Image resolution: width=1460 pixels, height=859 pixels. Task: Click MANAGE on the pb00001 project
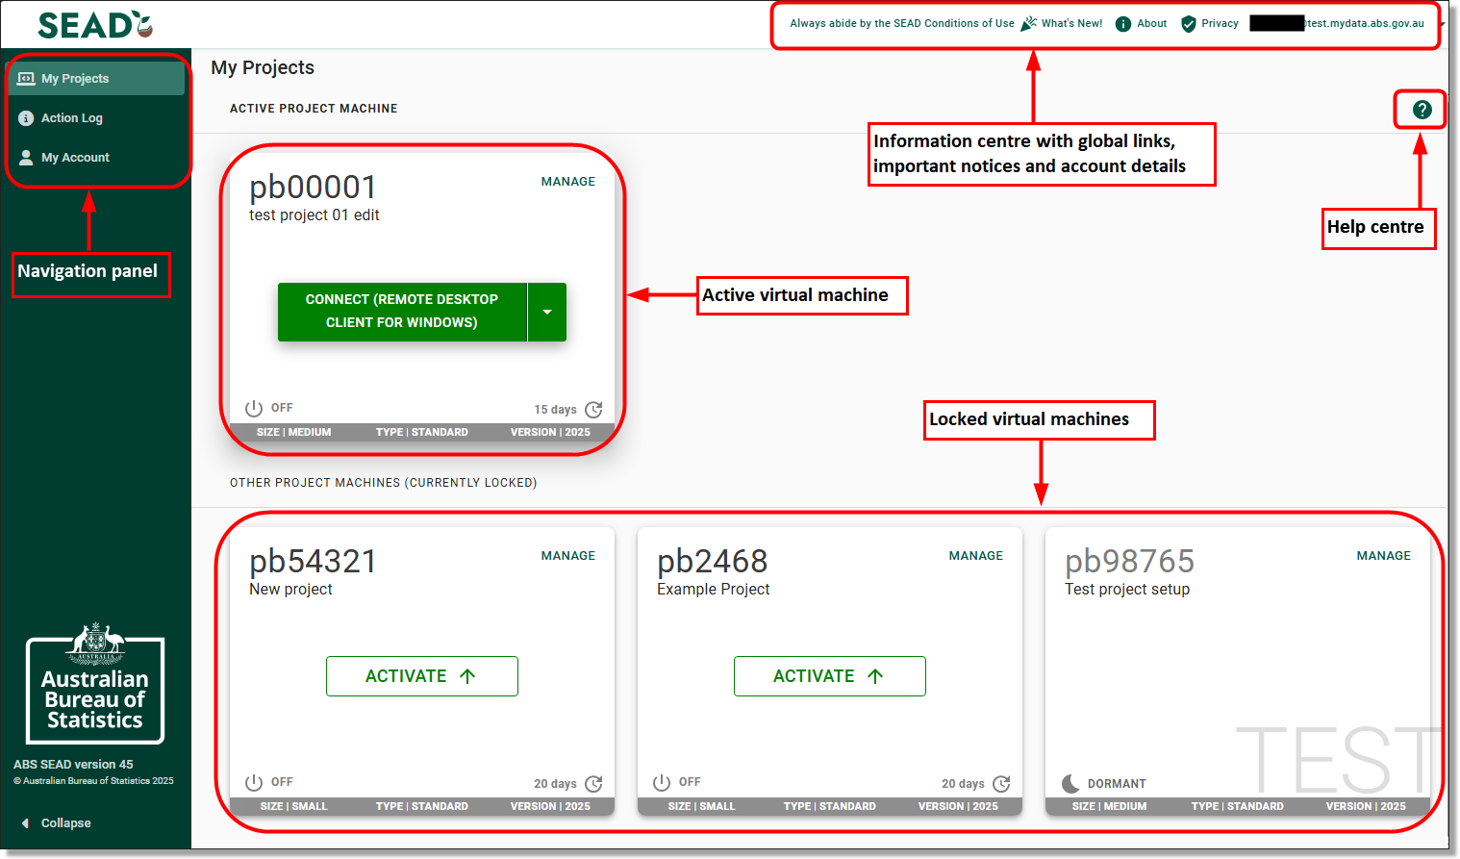tap(568, 181)
